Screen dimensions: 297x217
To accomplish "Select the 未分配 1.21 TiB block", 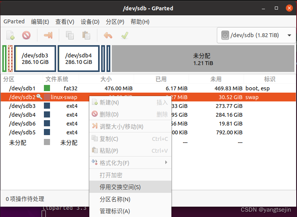I will [203, 59].
